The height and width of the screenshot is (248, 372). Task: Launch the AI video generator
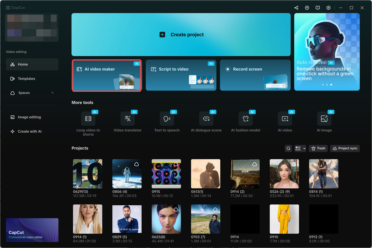(285, 119)
